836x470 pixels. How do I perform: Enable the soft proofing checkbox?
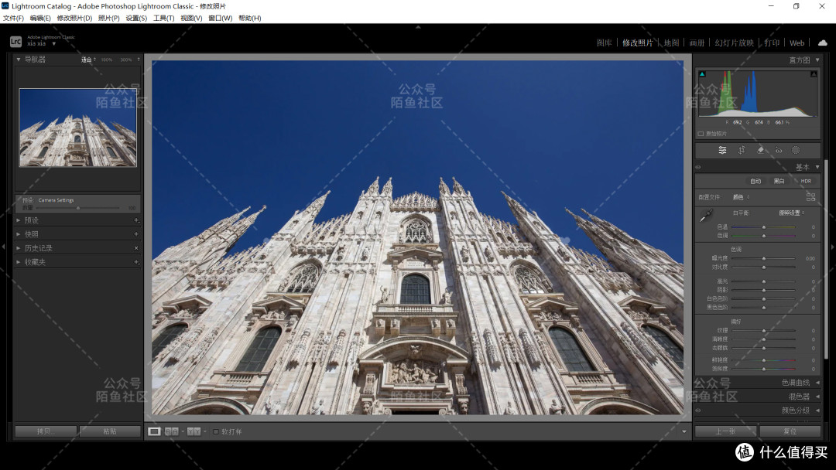click(x=216, y=431)
